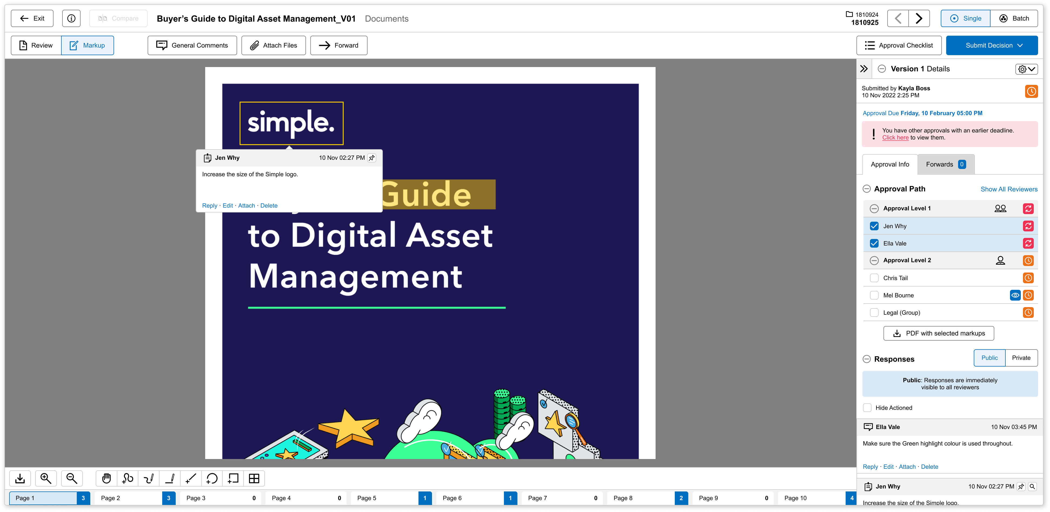
Task: Open the Submit Decision dropdown
Action: [x=992, y=45]
